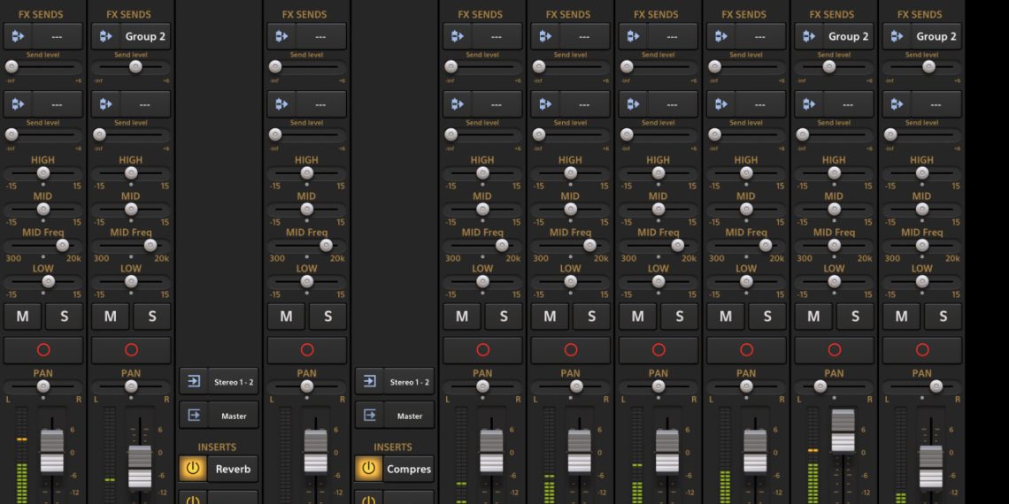Click the power icon next to Compres insert
This screenshot has width=1009, height=504.
(x=369, y=469)
